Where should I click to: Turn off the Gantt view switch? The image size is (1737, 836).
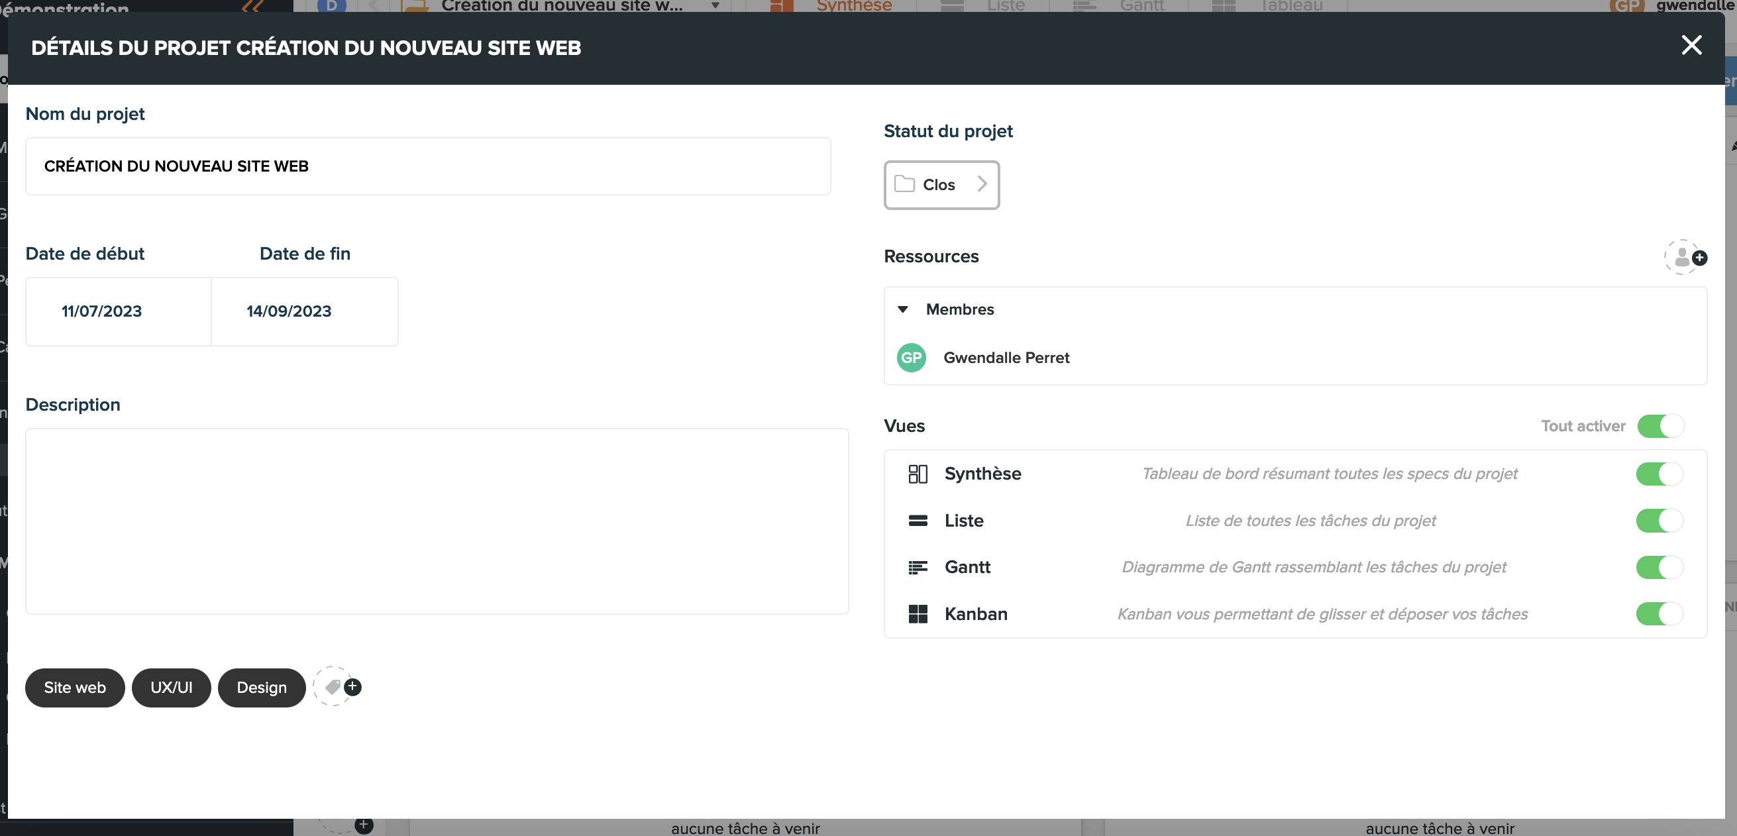[x=1659, y=568]
